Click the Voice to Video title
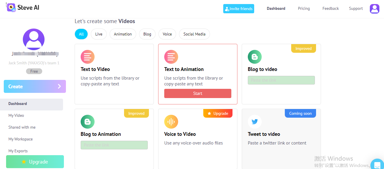 [180, 134]
